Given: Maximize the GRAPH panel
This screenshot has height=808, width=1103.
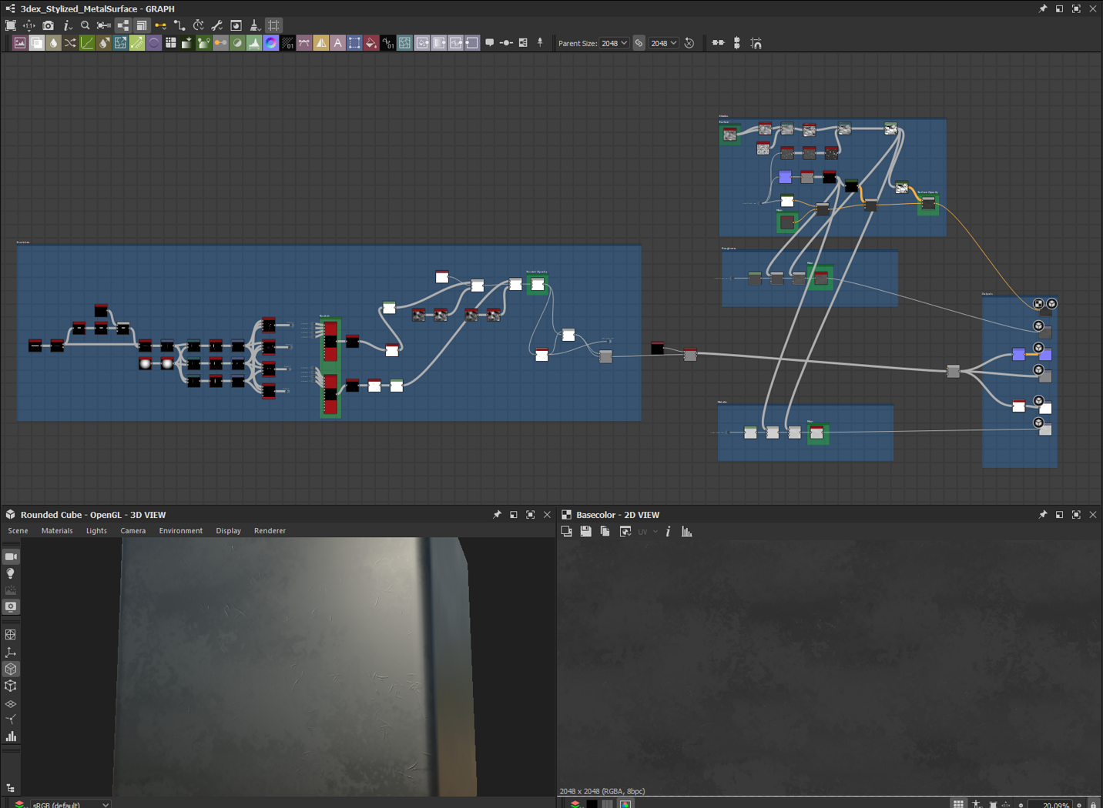Looking at the screenshot, I should click(1077, 8).
